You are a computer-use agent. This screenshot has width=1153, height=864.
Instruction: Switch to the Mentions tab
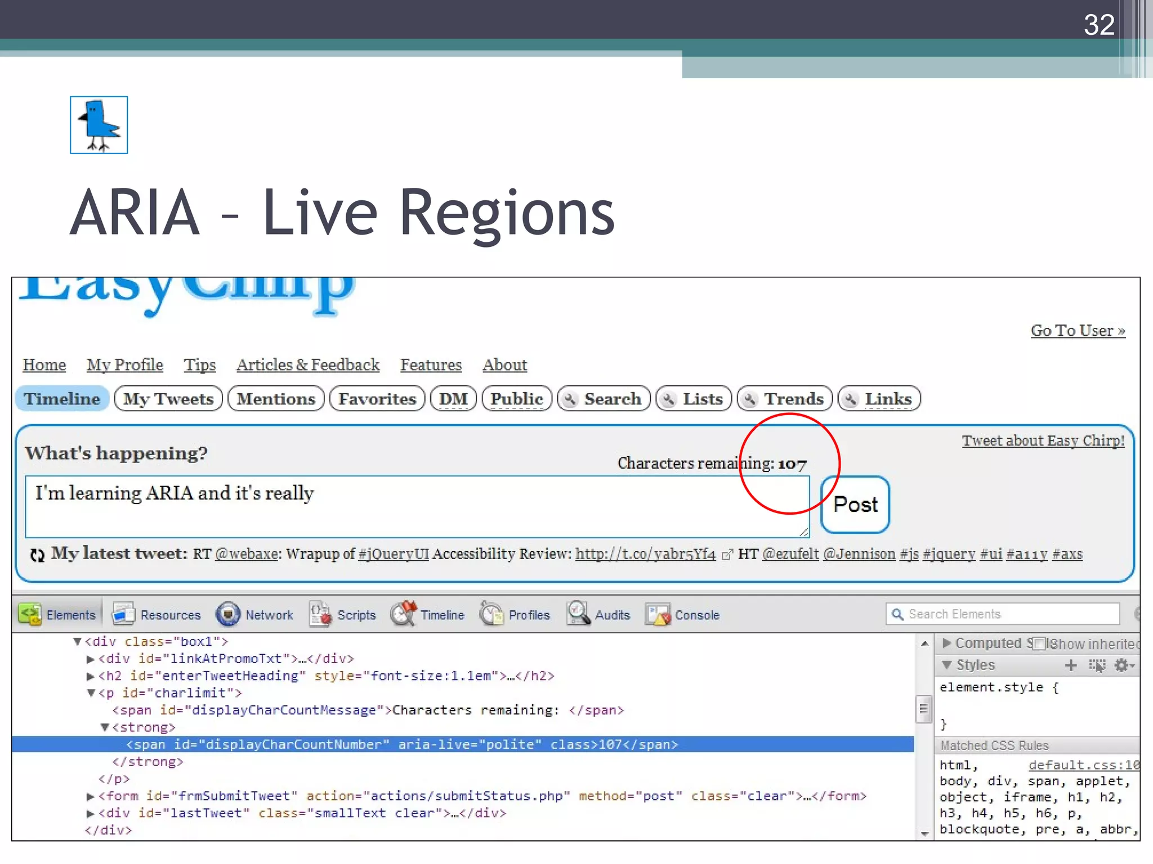pos(276,399)
